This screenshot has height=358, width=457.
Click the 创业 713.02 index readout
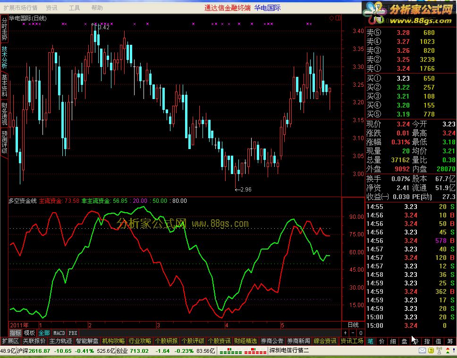coord(132,351)
